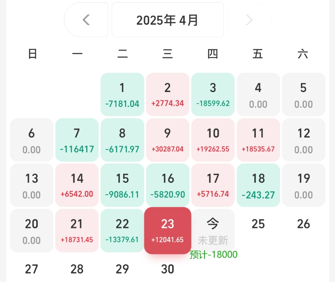The width and height of the screenshot is (335, 282).
Task: Select day 26 in the calendar
Action: pos(303,224)
